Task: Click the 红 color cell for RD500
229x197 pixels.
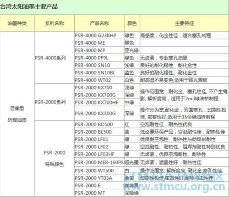Action: coord(132,124)
